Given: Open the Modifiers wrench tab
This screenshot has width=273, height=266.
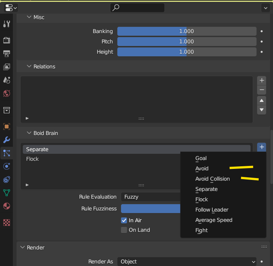Looking at the screenshot, I should 7,140.
